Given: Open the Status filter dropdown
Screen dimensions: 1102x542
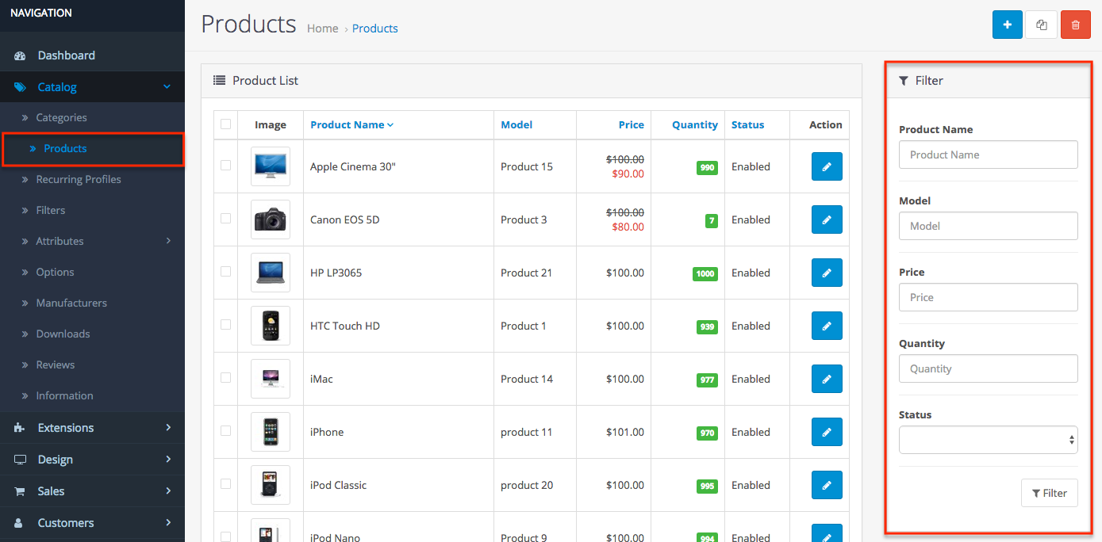Looking at the screenshot, I should click(988, 440).
